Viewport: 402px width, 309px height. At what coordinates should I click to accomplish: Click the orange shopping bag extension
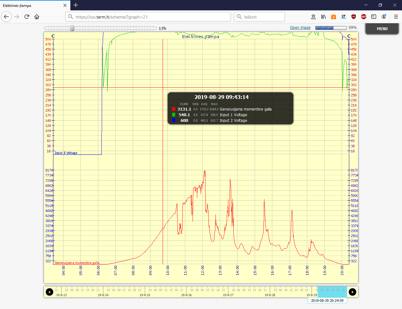[x=334, y=17]
